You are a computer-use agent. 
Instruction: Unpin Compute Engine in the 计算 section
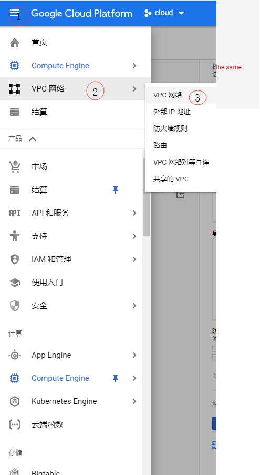point(116,378)
